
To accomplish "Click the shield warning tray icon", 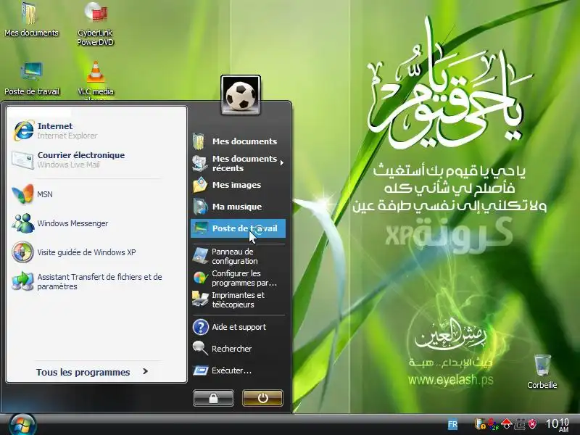I will pos(480,424).
